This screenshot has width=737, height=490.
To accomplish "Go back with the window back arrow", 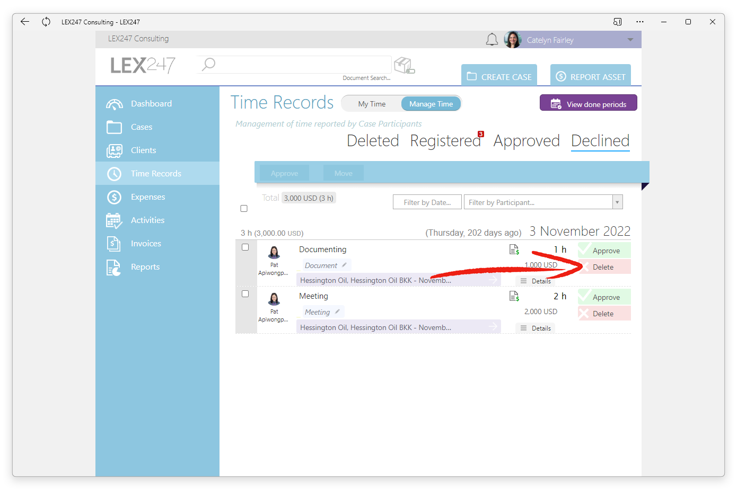I will (x=25, y=22).
